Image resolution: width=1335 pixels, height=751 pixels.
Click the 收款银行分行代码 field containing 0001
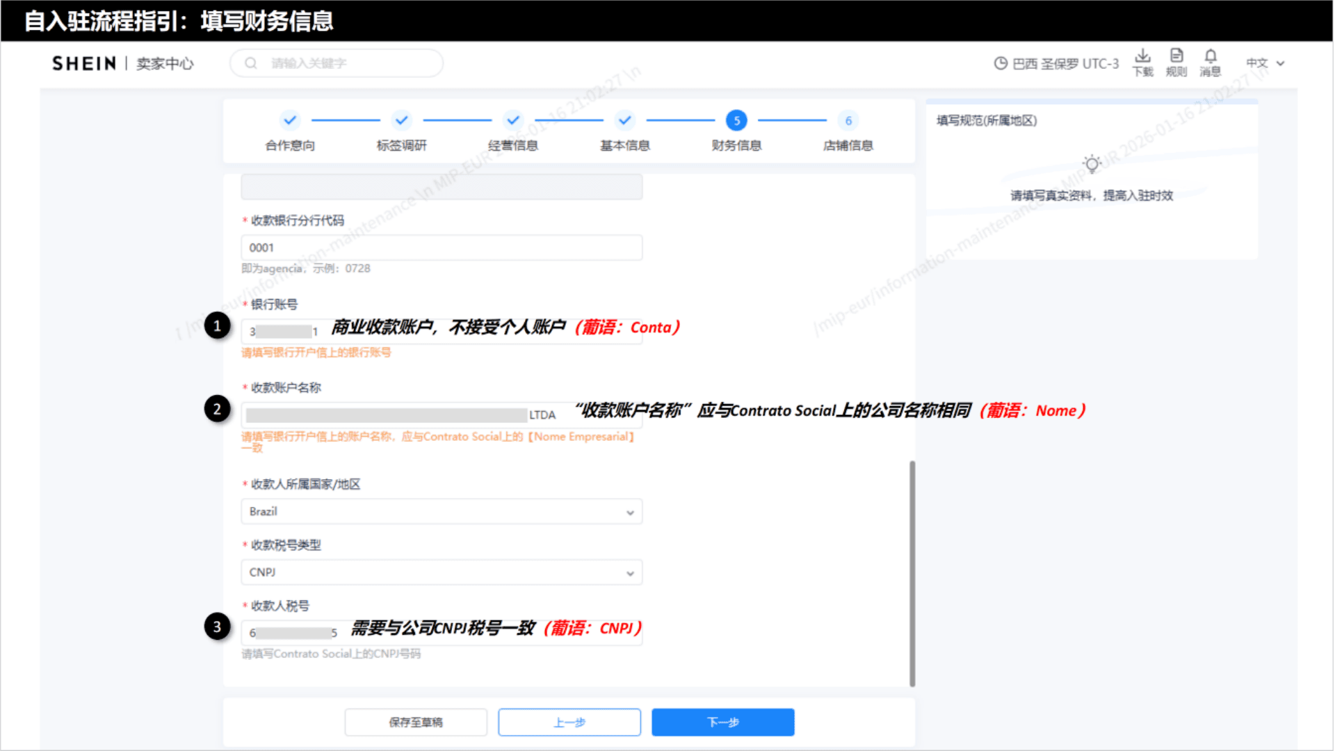(442, 248)
